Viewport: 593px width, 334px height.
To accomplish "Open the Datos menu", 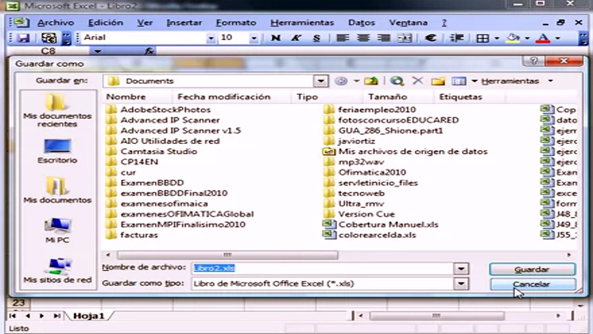I will (361, 23).
